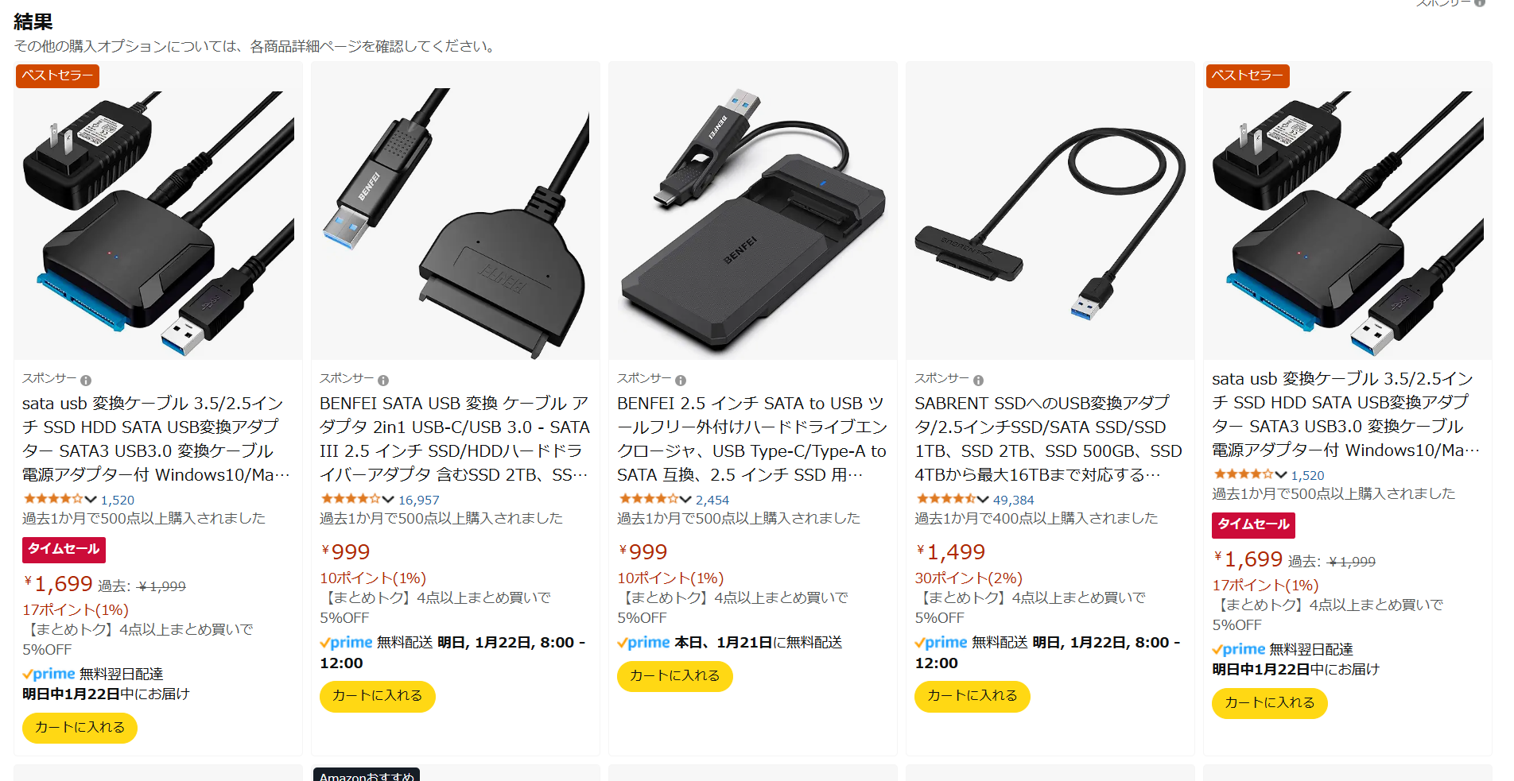
Task: Add first sata usb cable to cart
Action: (80, 728)
